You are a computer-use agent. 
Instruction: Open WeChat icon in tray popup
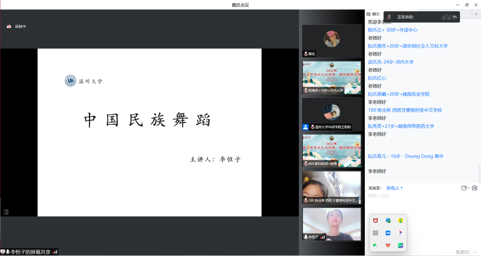pyautogui.click(x=375, y=245)
